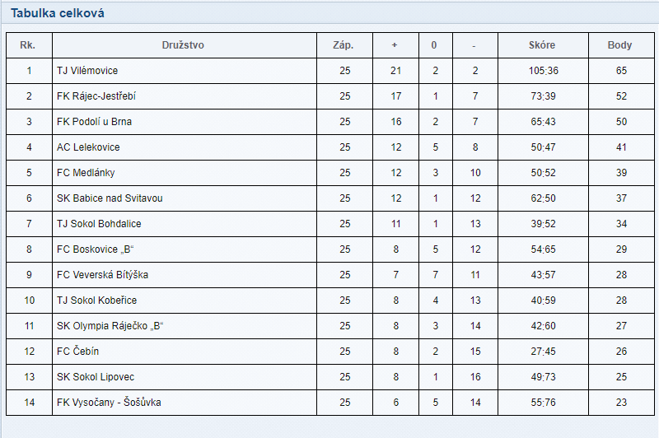
Task: Select the Záp. column header
Action: click(x=343, y=45)
